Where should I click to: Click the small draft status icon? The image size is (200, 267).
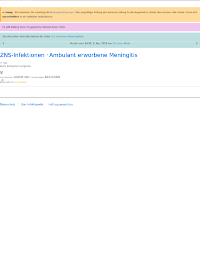[x=2, y=80]
